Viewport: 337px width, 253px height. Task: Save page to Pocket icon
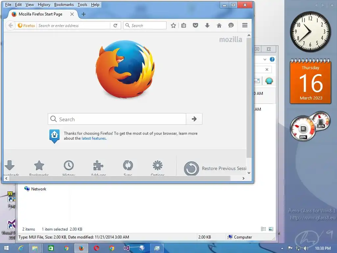coord(195,25)
